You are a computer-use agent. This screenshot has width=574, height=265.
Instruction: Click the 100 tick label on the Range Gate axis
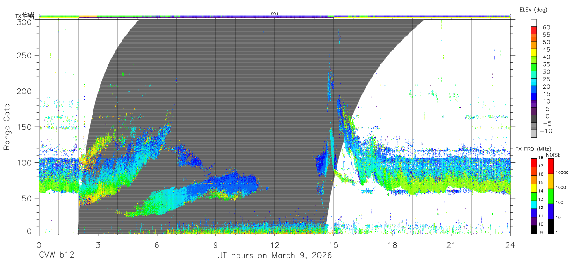pos(24,162)
